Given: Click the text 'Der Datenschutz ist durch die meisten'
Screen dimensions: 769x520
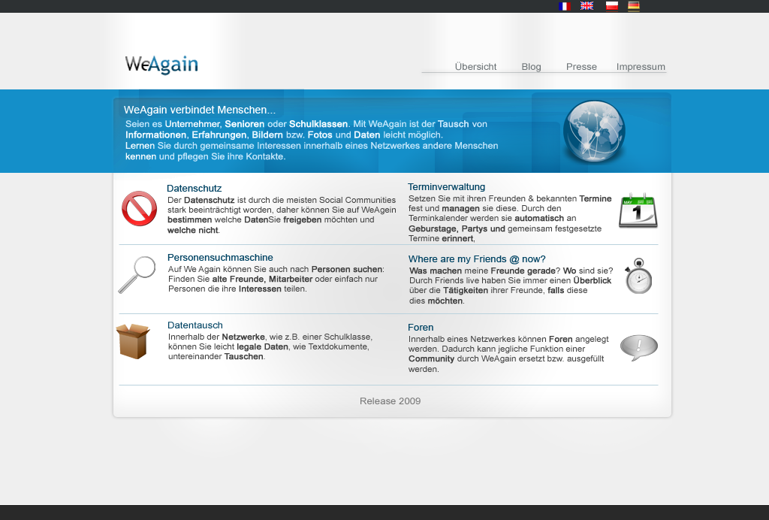Looking at the screenshot, I should [282, 200].
